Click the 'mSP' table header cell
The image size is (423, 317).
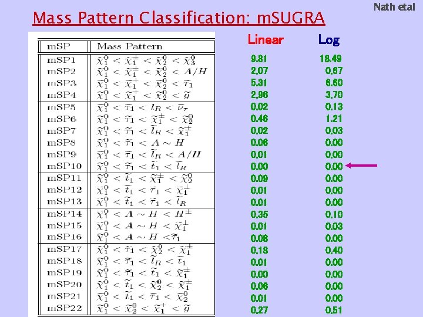(x=59, y=46)
